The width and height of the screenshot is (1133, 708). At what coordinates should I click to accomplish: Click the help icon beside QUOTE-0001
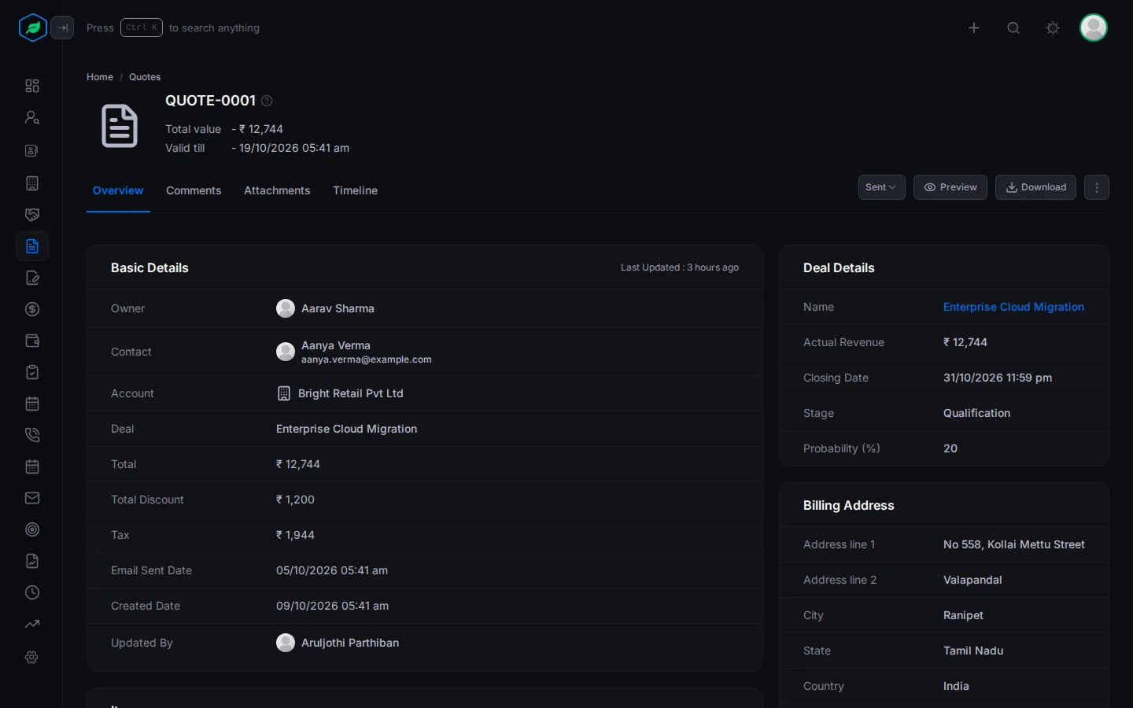coord(267,101)
